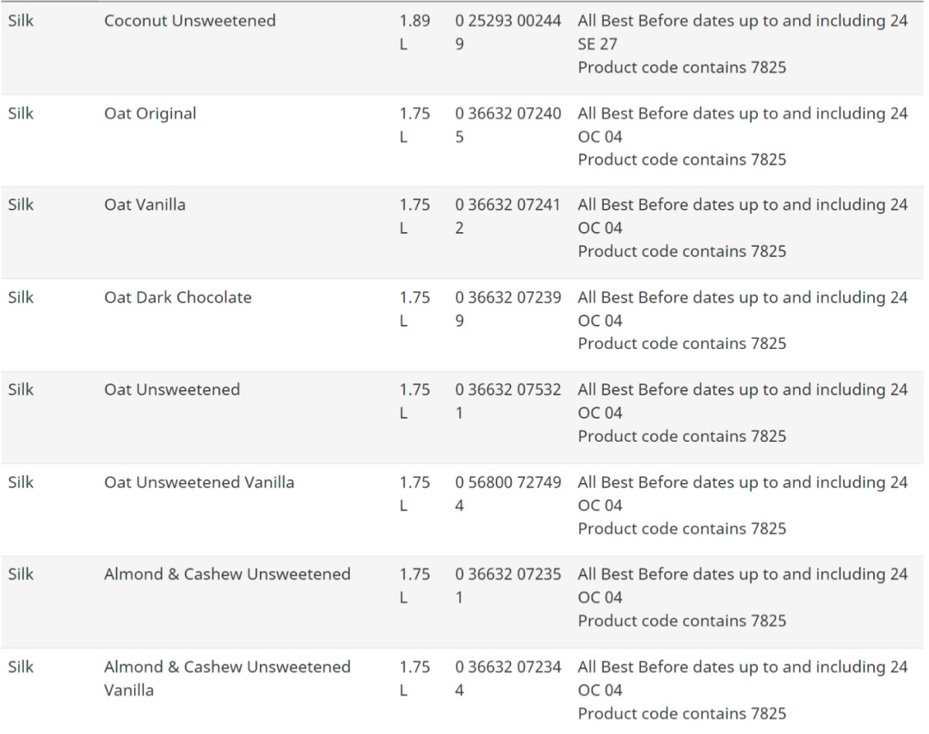Click the "Oat Vanilla" product name
Viewport: 929px width, 734px height.
tap(145, 205)
